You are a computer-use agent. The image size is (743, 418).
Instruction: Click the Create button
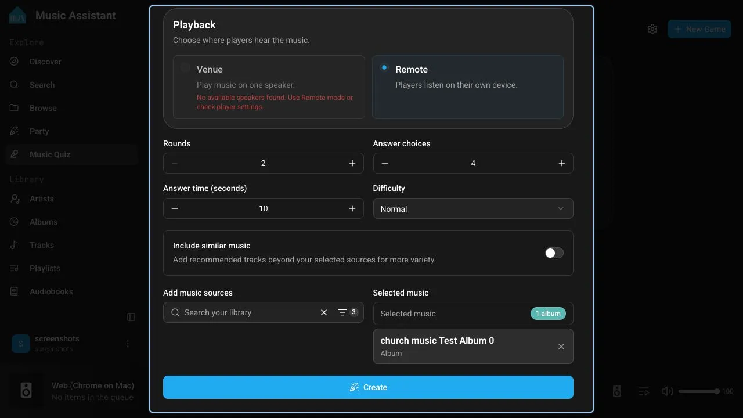pyautogui.click(x=368, y=387)
